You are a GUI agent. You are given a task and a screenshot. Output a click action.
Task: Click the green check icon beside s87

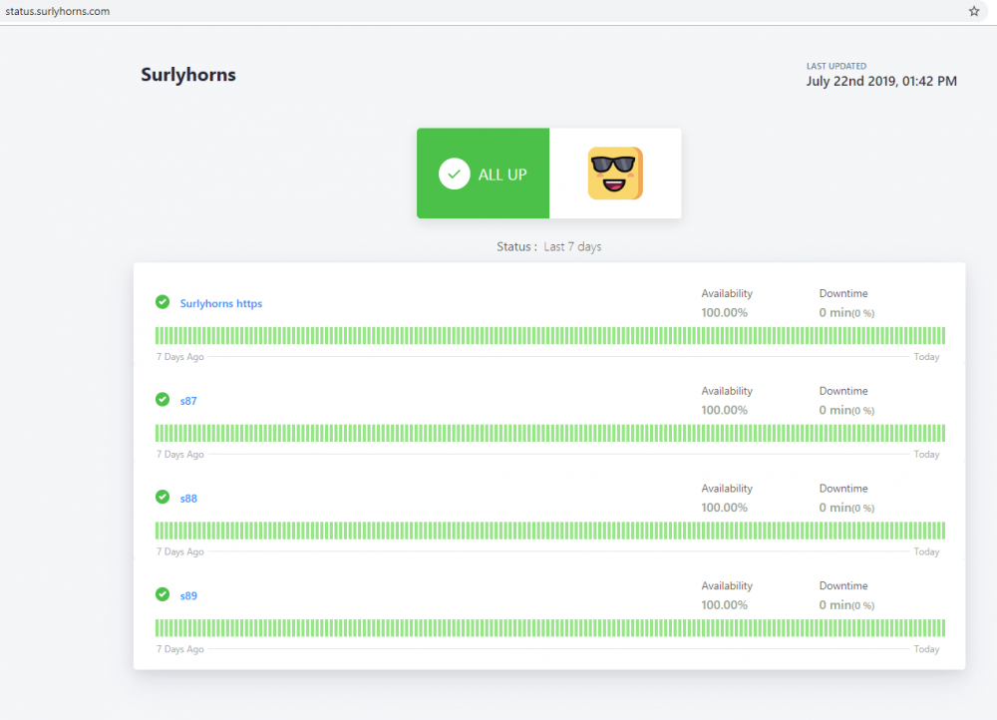(163, 400)
